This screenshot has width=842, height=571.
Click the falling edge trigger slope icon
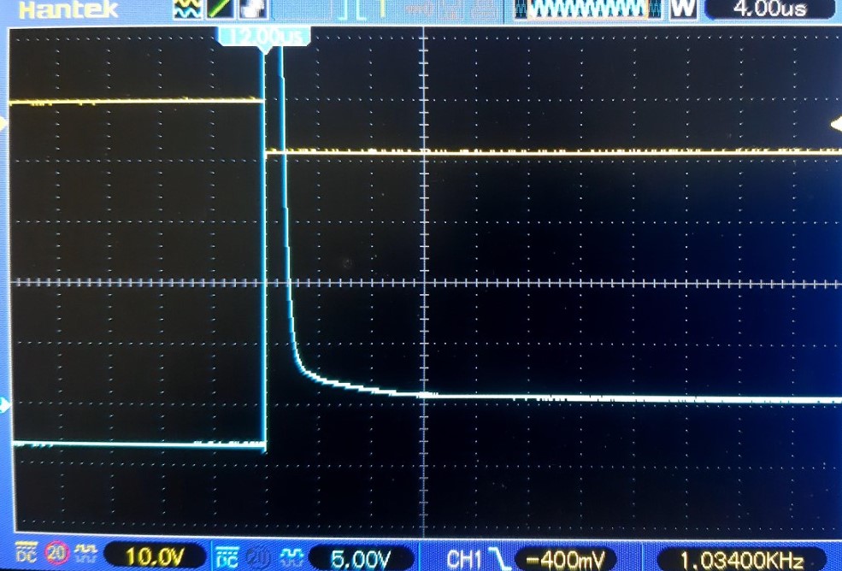tap(500, 560)
